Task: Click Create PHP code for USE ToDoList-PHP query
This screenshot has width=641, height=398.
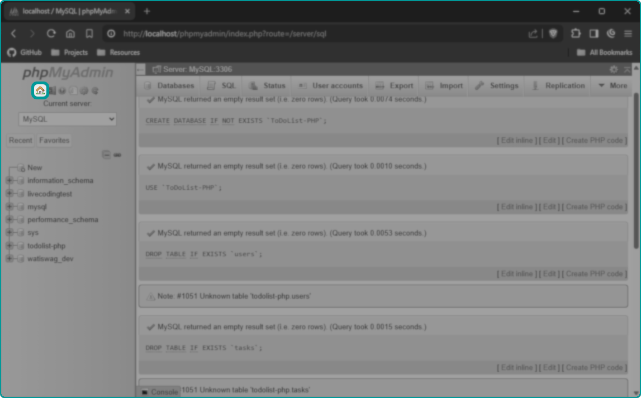Action: tap(595, 207)
